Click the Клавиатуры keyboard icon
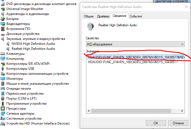Viewport: 191px width, 129px height. (x=3, y=54)
